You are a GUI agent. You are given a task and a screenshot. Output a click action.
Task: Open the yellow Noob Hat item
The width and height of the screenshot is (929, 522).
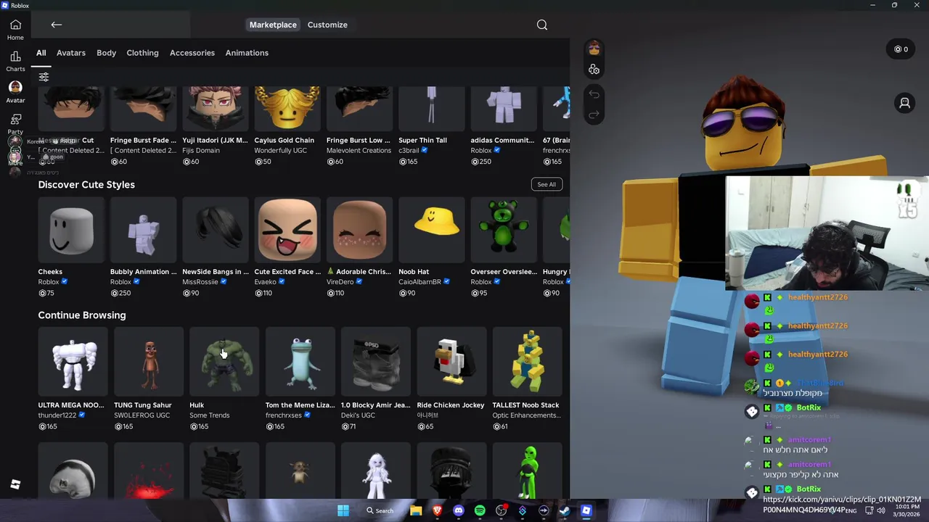pyautogui.click(x=431, y=231)
